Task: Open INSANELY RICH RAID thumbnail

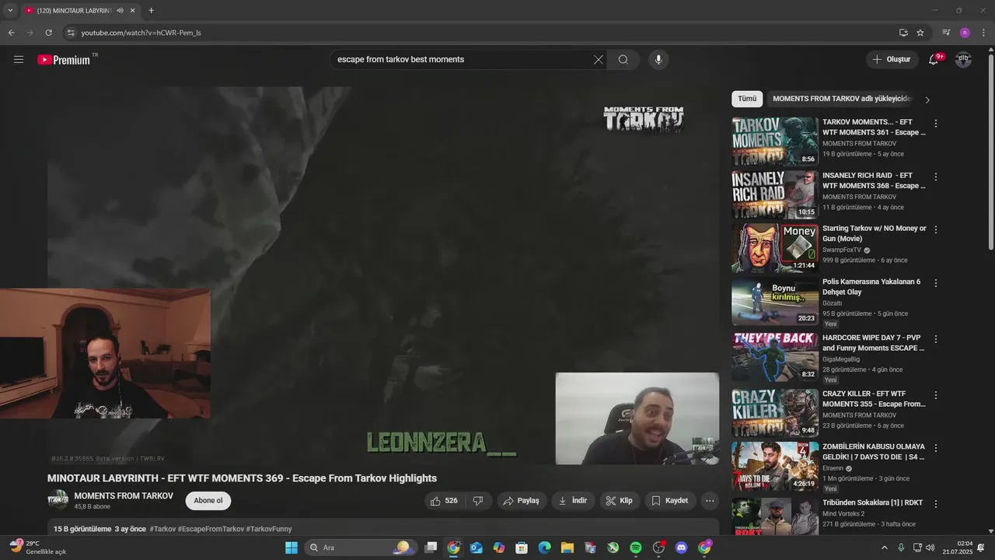Action: pyautogui.click(x=775, y=194)
